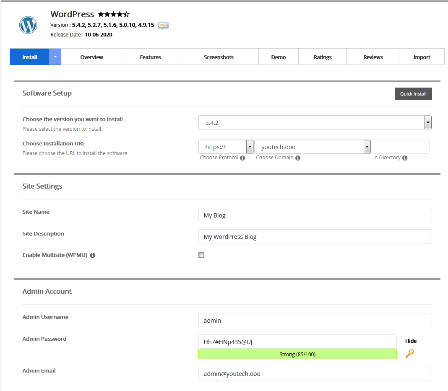Click the 'Choose Installation URL' label
448x391 pixels.
coord(54,144)
